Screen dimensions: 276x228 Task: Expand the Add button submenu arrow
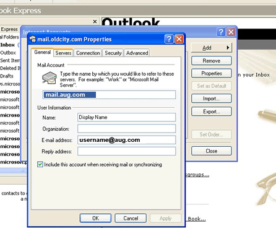[x=228, y=48]
